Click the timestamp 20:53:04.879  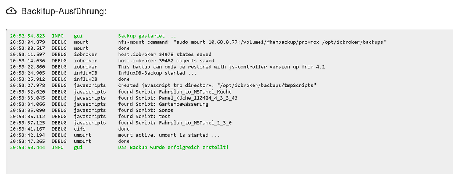click(x=28, y=42)
